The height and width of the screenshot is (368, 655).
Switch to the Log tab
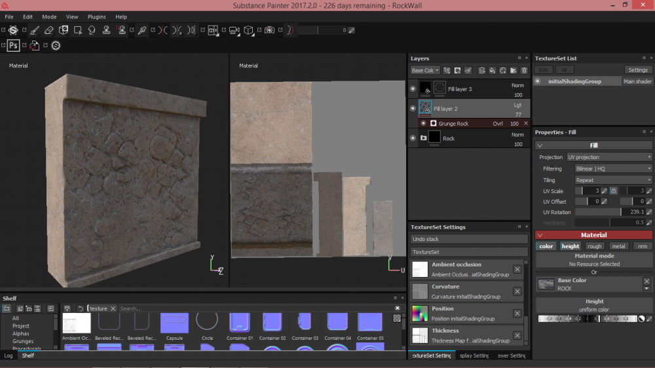click(9, 356)
